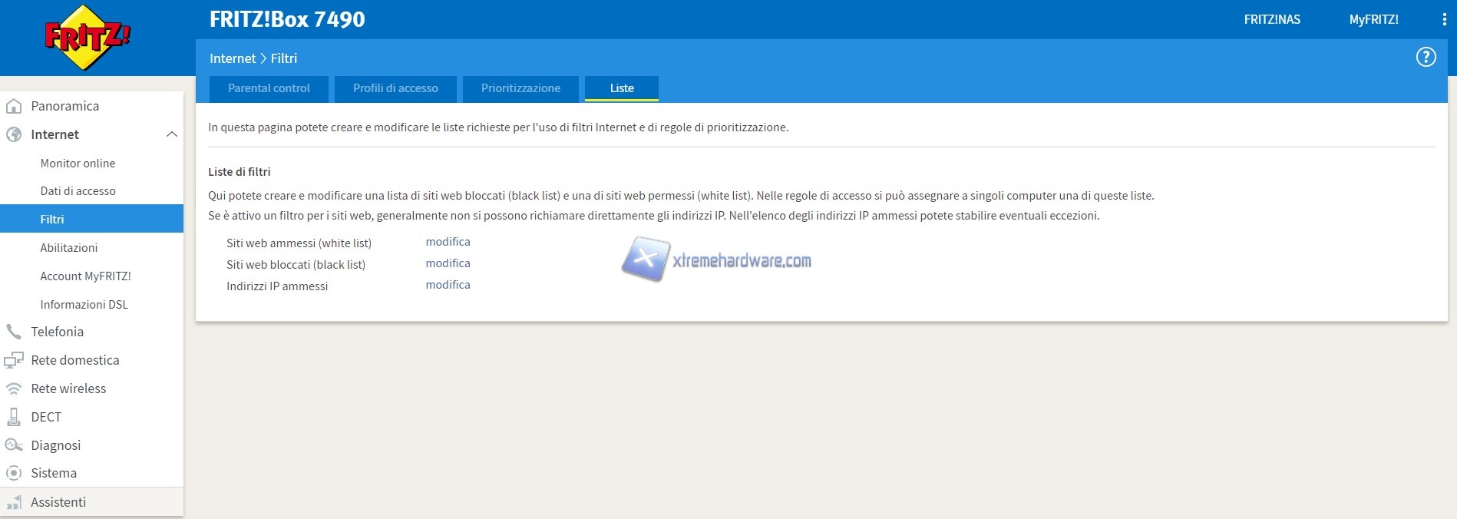Click the DECT handset icon
Image resolution: width=1457 pixels, height=519 pixels.
click(x=14, y=417)
